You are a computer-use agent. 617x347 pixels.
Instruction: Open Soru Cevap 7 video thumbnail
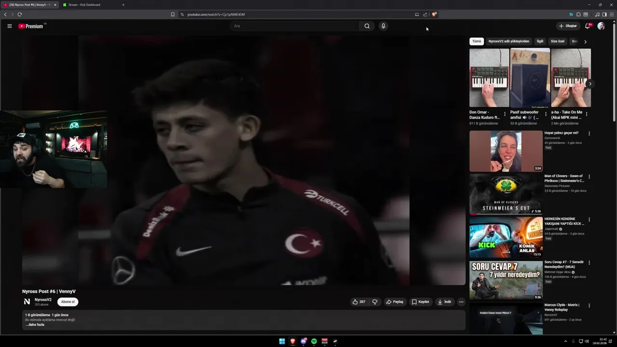[x=506, y=280]
